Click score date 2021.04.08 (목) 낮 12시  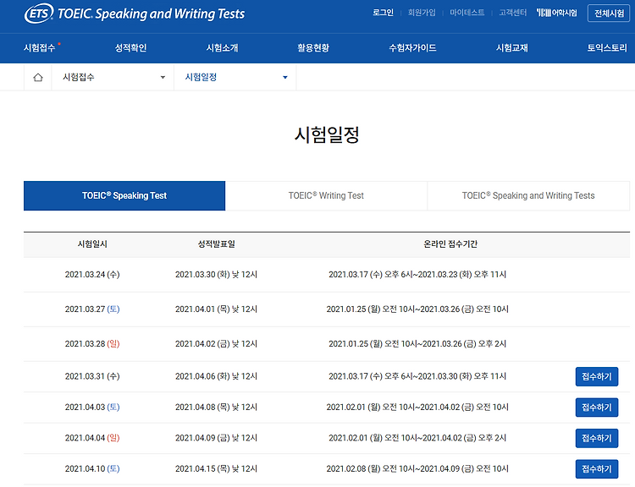coord(216,407)
